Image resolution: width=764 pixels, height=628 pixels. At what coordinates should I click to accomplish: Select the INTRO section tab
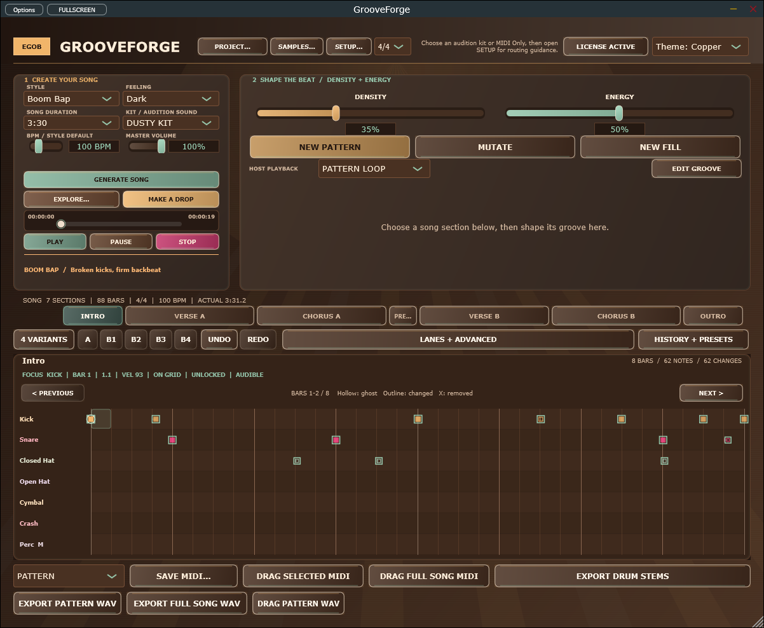point(93,316)
